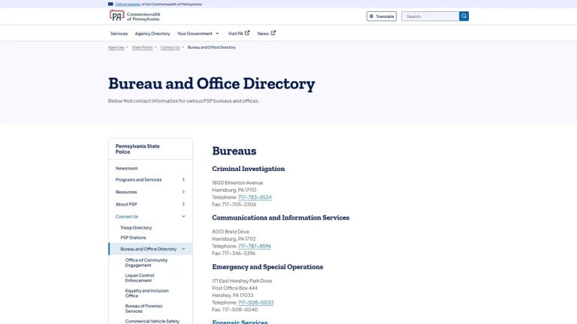Click the text 171 East Hershey Park Drive
The height and width of the screenshot is (324, 577).
pyautogui.click(x=242, y=281)
